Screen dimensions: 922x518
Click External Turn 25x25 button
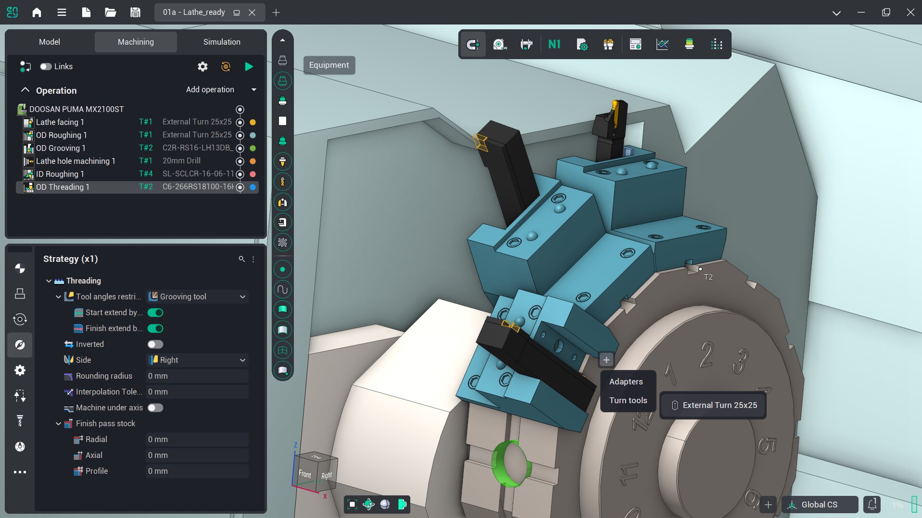(x=713, y=405)
